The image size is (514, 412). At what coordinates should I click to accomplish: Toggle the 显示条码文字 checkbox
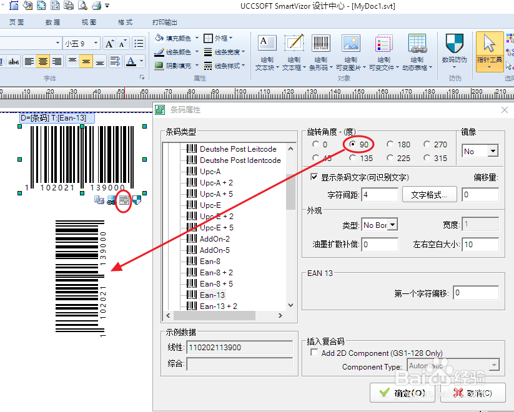click(x=314, y=177)
